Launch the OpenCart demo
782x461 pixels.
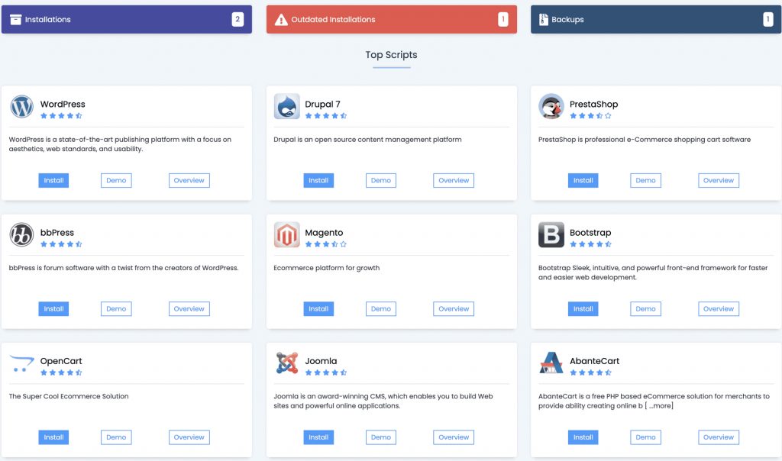coord(116,437)
